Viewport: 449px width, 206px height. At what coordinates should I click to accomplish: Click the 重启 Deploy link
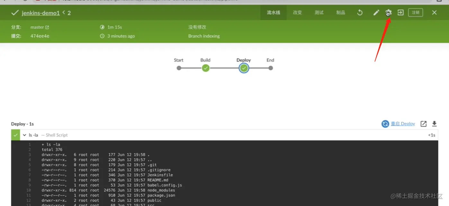coord(403,124)
